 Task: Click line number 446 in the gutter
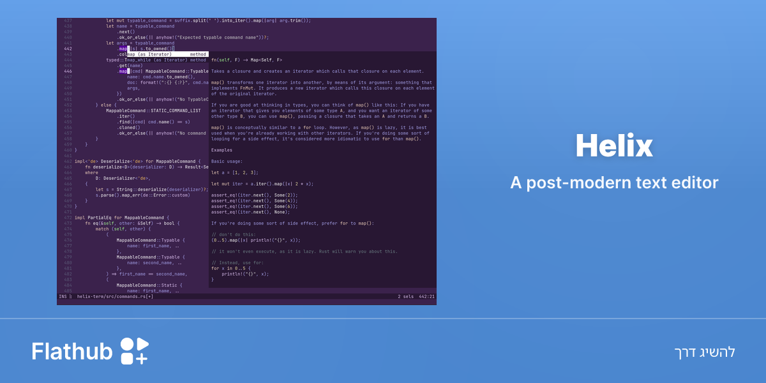(x=68, y=71)
